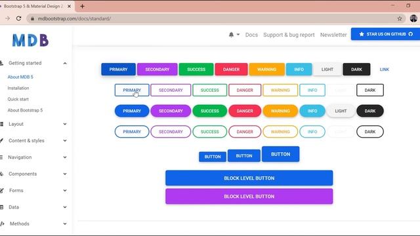Screen dimensions: 420x236
Task: Click the largest blue Button
Action: click(280, 154)
